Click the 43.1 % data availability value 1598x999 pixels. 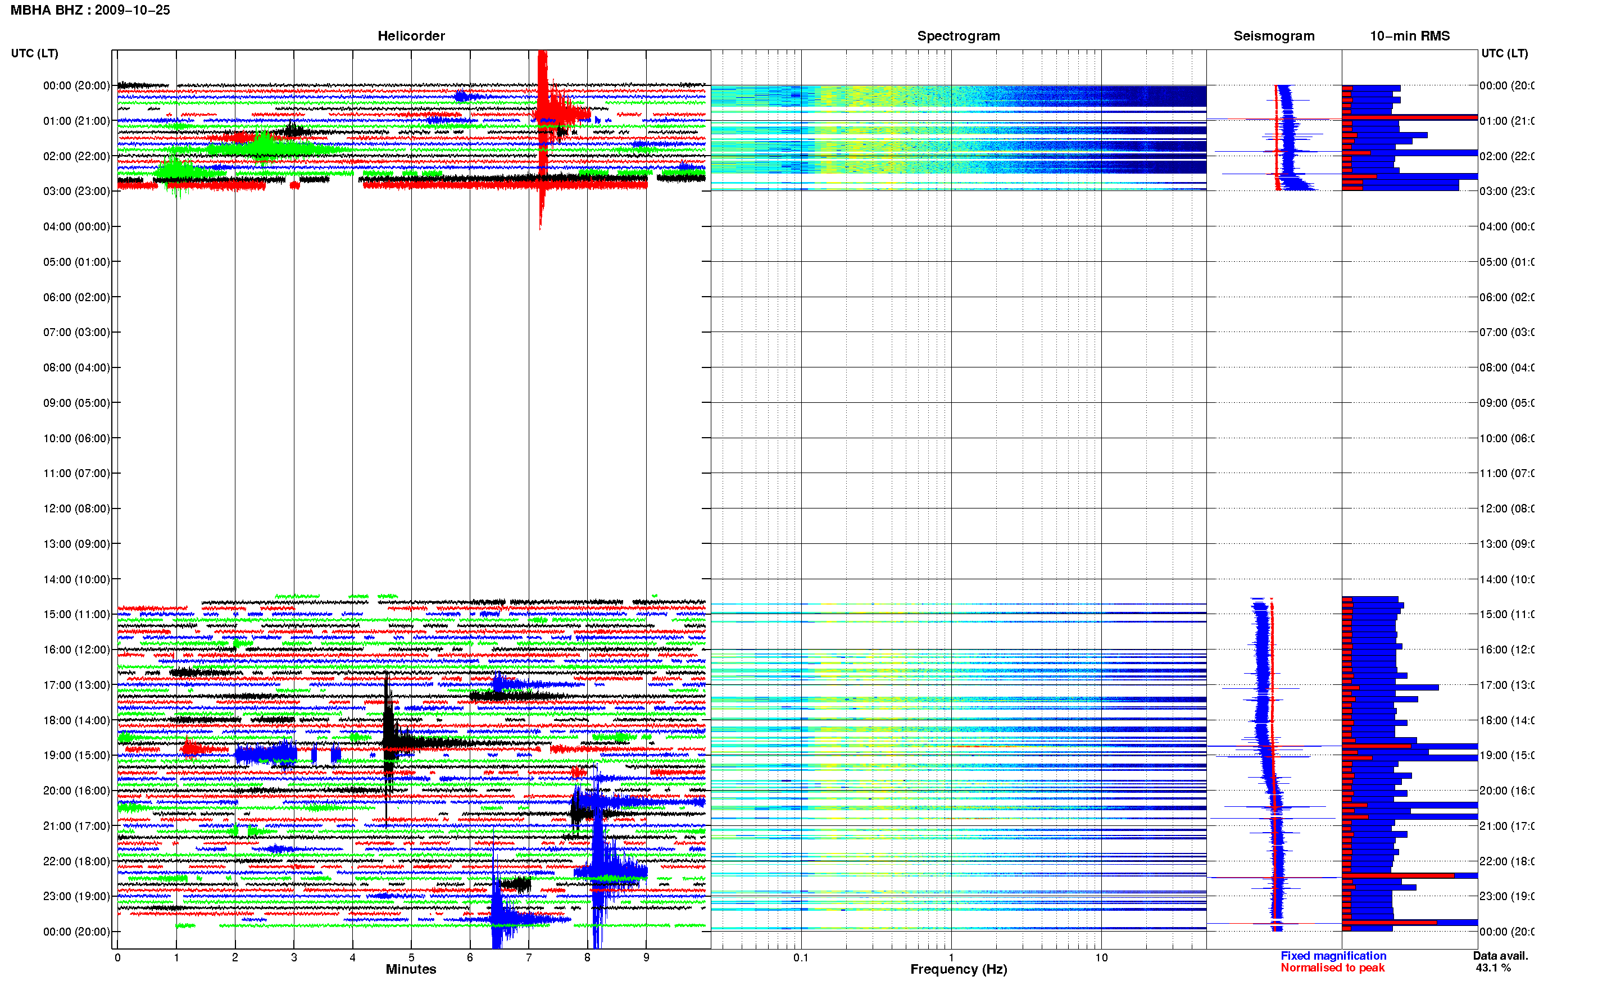pos(1493,968)
